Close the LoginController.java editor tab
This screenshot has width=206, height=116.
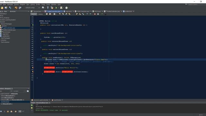click(62, 12)
